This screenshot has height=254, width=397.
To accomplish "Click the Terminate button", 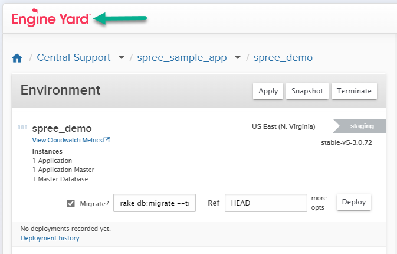I will click(354, 91).
